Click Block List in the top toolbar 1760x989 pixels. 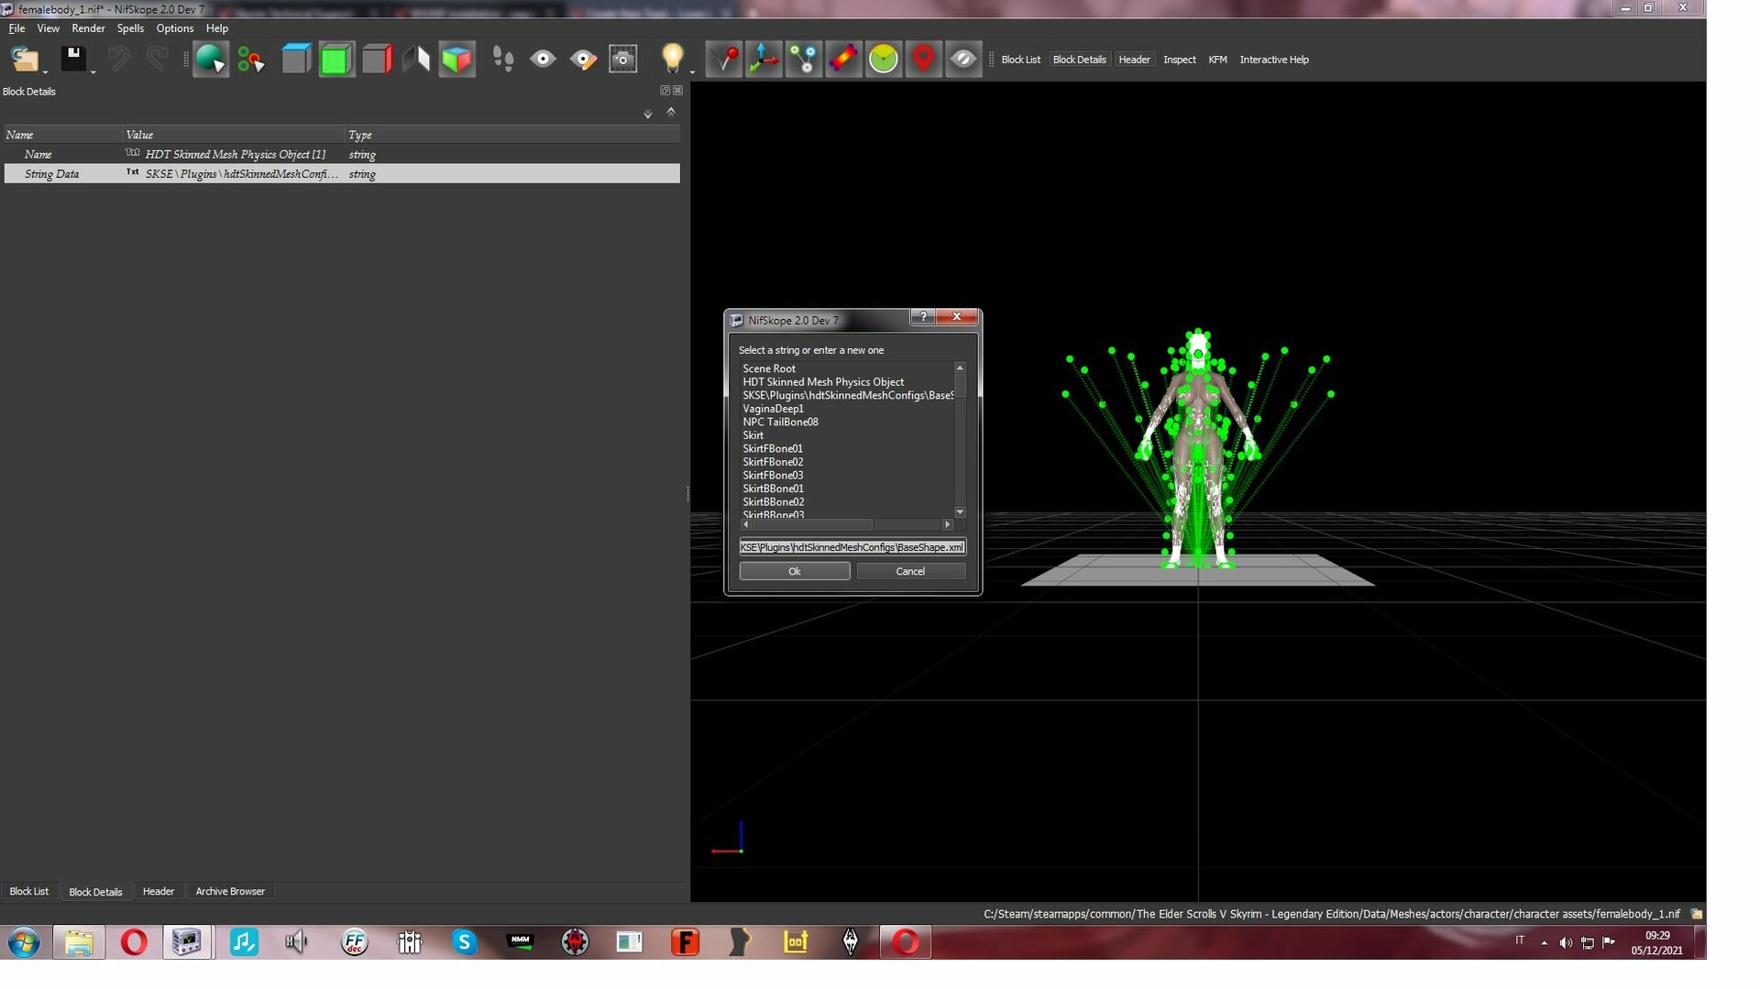[x=1020, y=60]
